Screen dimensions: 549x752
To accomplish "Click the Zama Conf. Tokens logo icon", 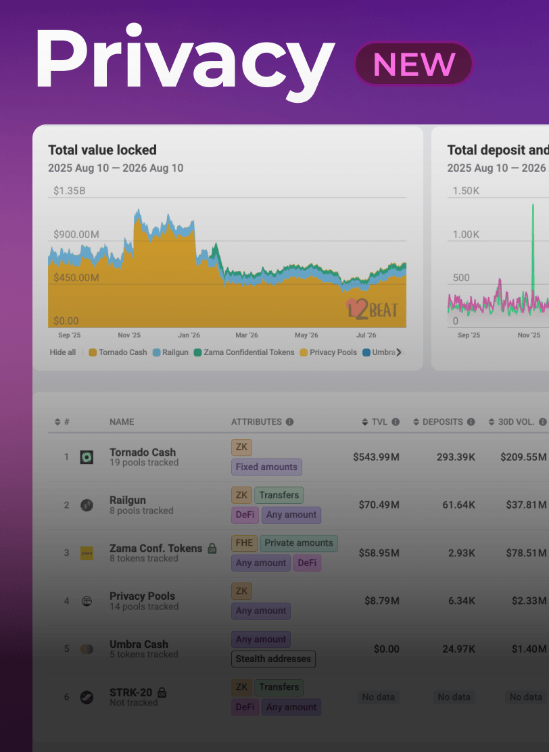I will 87,553.
